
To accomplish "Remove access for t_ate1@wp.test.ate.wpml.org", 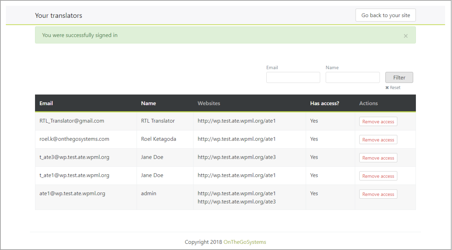I will click(378, 176).
